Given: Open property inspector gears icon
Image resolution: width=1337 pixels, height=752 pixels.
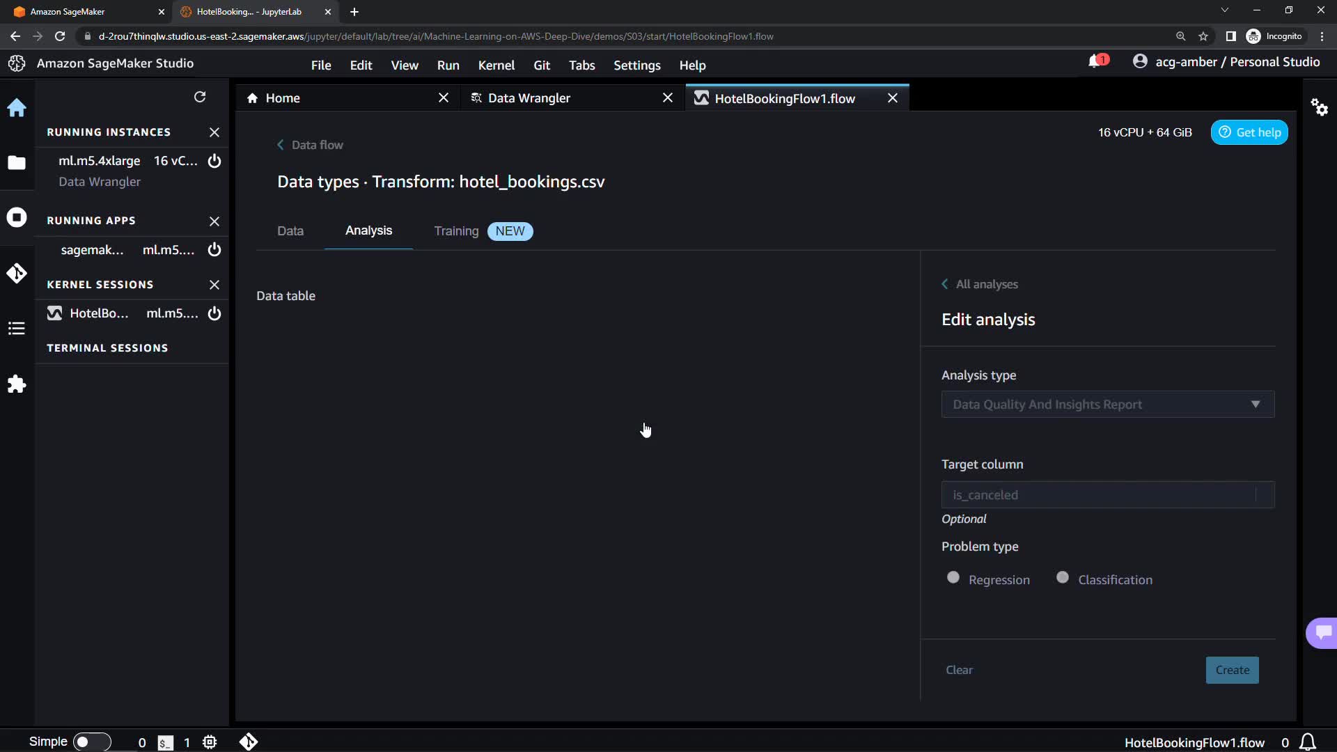Looking at the screenshot, I should pyautogui.click(x=1320, y=107).
